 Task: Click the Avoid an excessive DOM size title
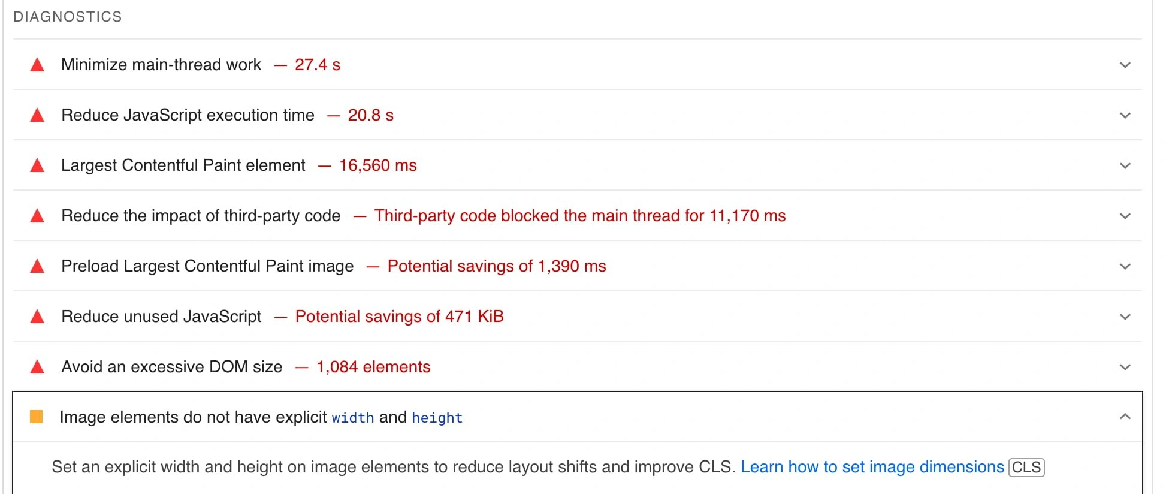171,367
